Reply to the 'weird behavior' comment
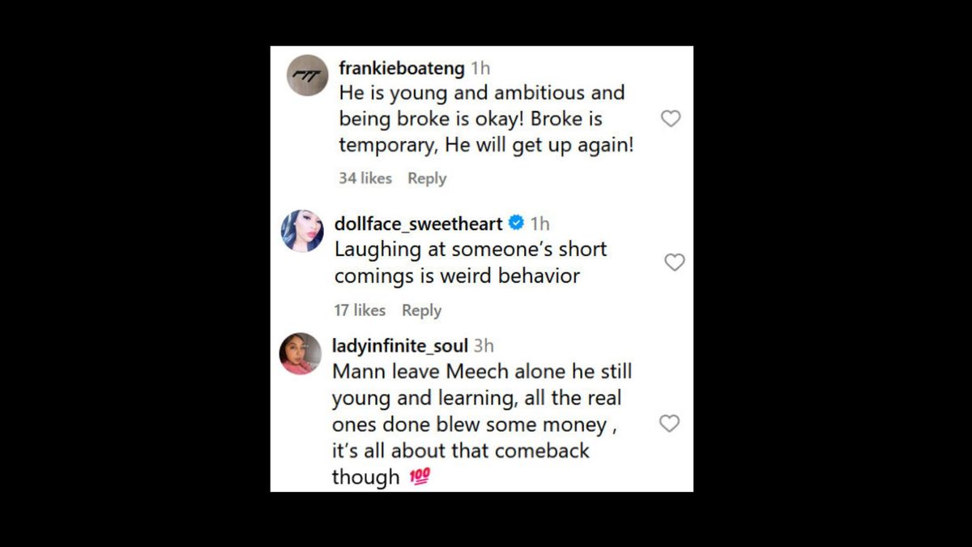This screenshot has width=972, height=547. (x=421, y=310)
